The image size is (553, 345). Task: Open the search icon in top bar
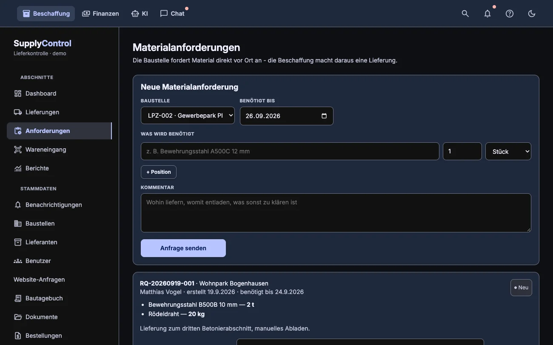click(x=465, y=14)
